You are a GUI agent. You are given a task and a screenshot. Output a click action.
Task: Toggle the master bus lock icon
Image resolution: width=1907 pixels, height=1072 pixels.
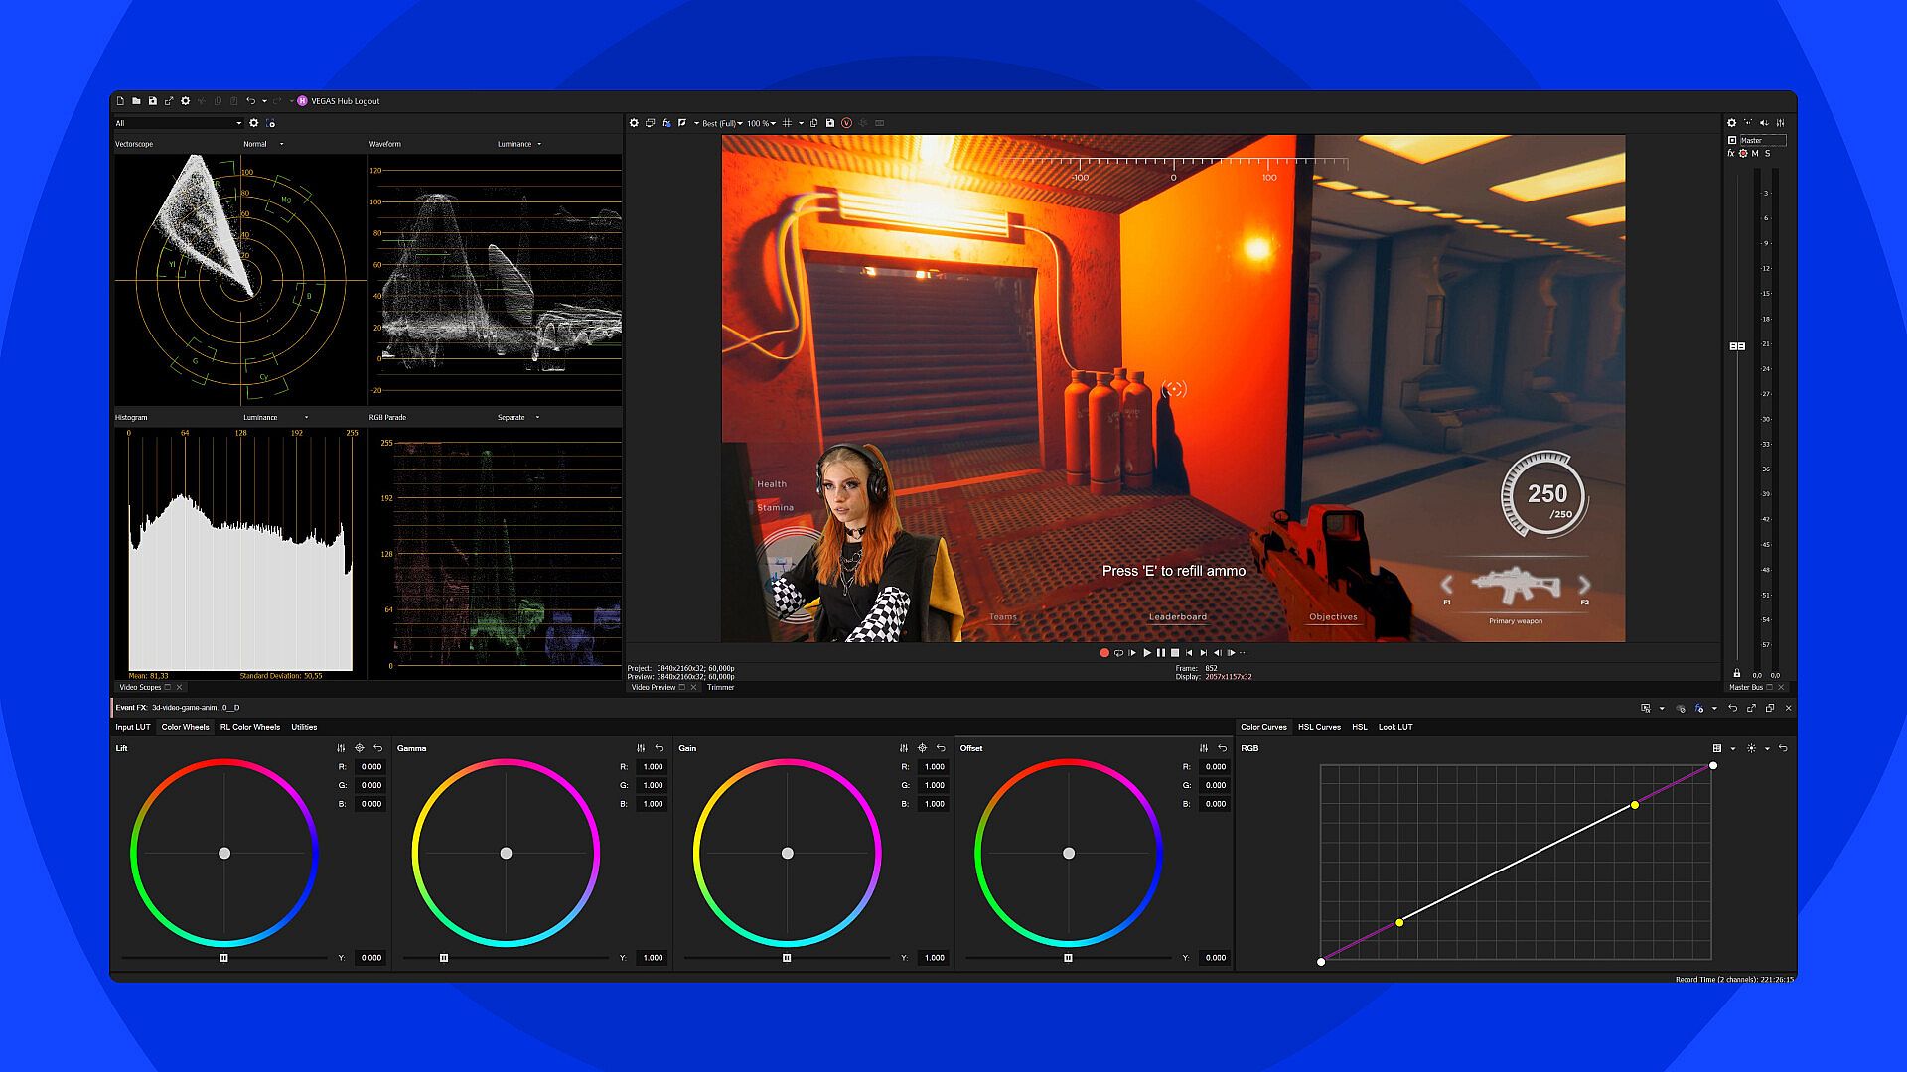(x=1737, y=674)
